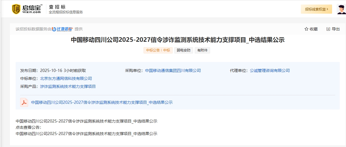This screenshot has width=346, height=147.
Task: Click the export icon beside 导出
Action: 328,29
